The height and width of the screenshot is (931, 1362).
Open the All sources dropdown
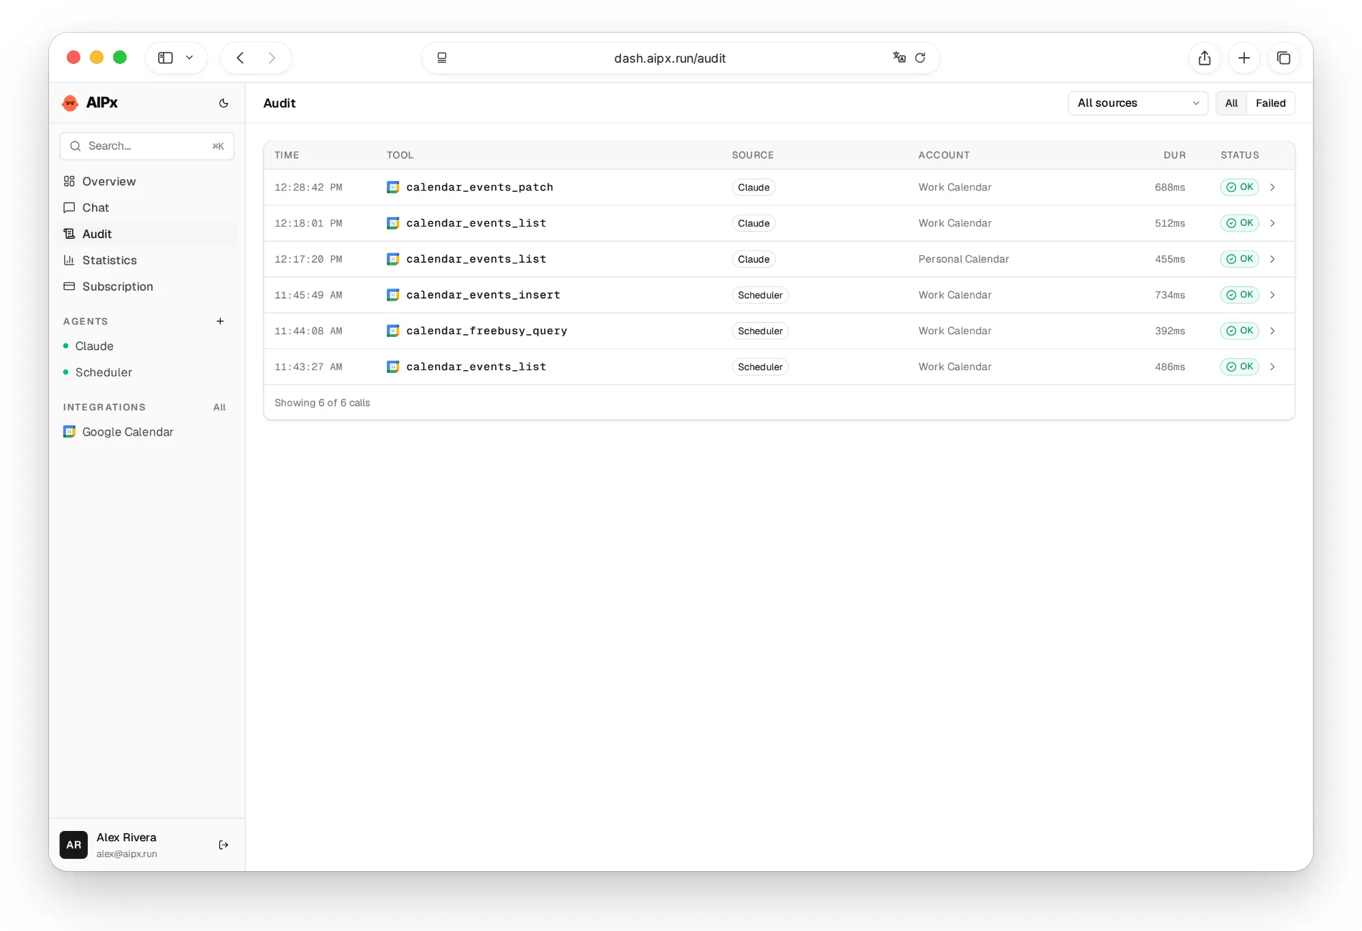coord(1138,103)
